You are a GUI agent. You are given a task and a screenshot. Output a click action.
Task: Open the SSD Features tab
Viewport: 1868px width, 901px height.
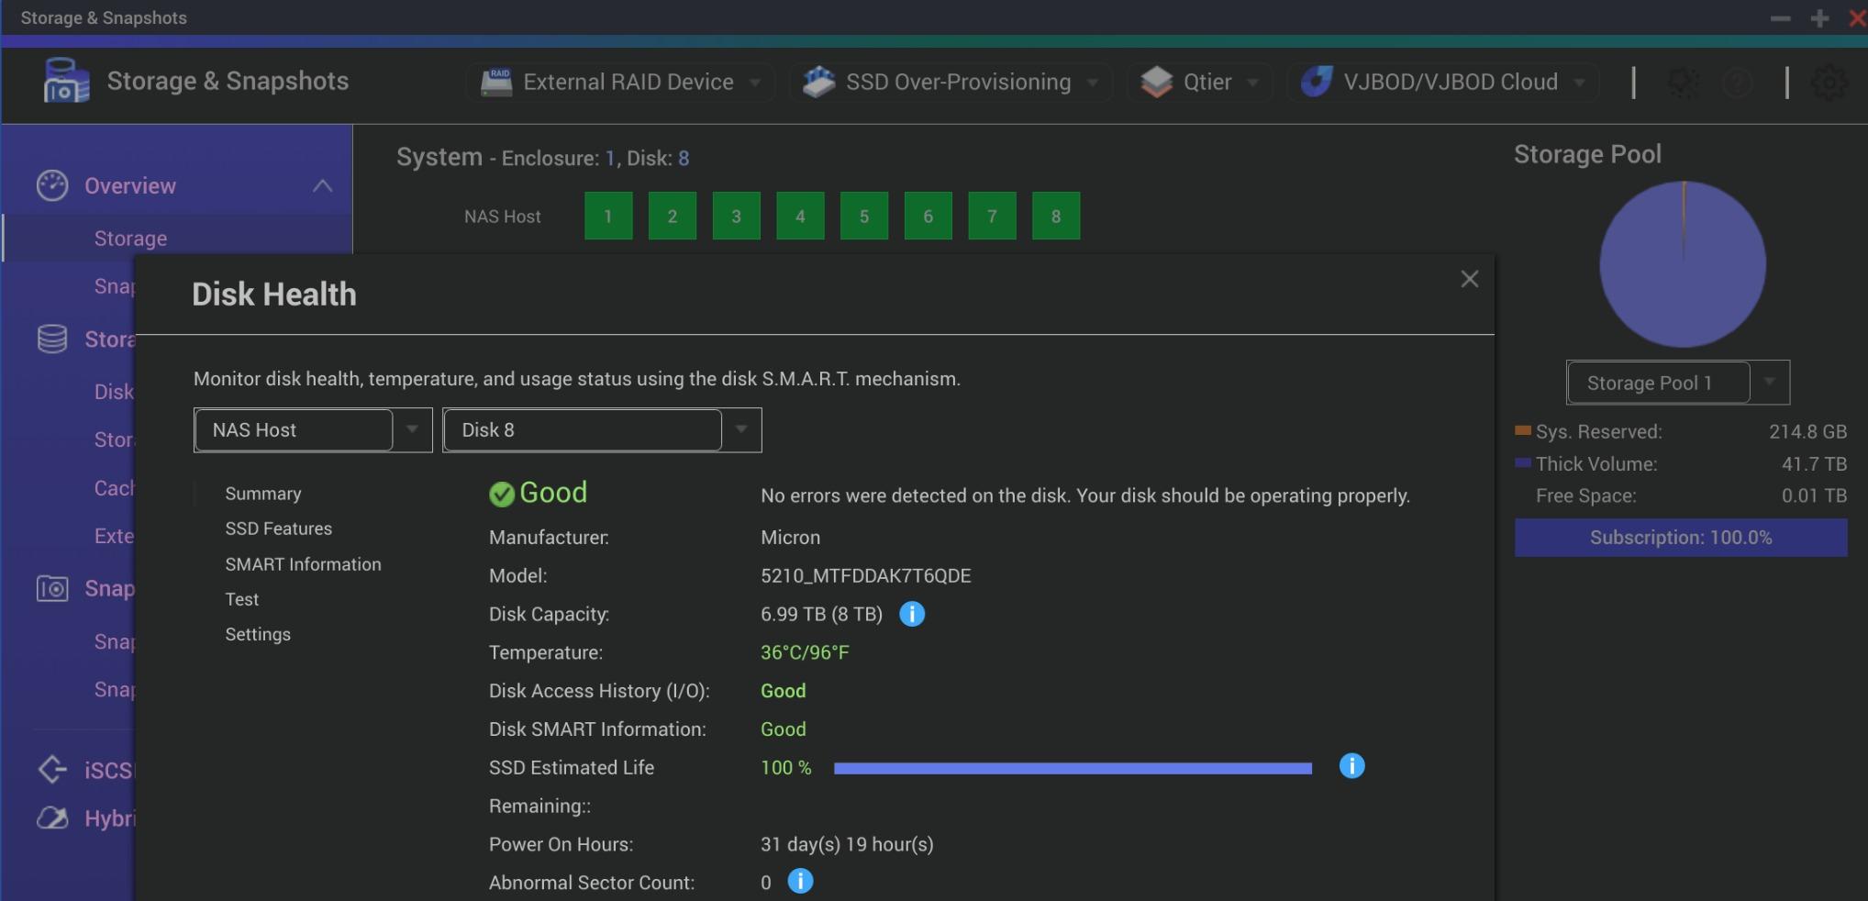pyautogui.click(x=279, y=528)
